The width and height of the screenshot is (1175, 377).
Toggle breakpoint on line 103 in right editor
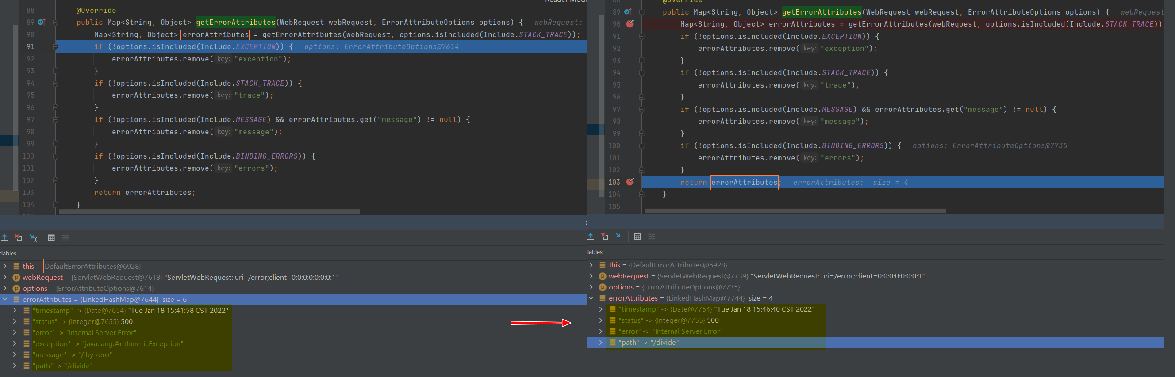click(x=630, y=182)
